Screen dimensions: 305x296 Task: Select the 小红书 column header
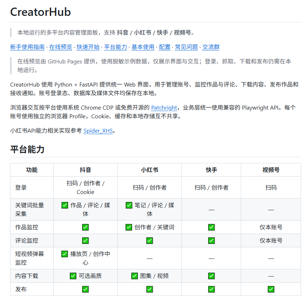tap(149, 170)
